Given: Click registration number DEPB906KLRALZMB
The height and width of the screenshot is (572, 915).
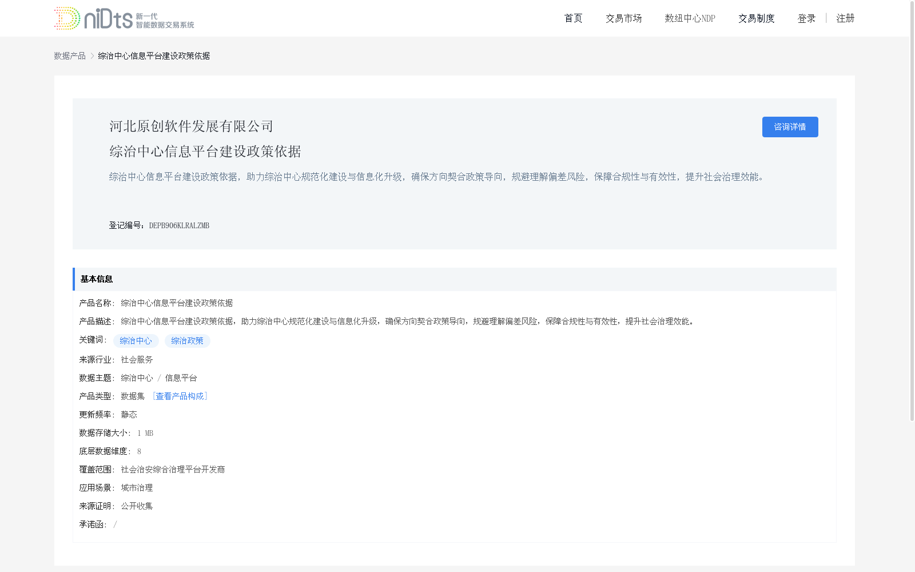Looking at the screenshot, I should [x=179, y=225].
